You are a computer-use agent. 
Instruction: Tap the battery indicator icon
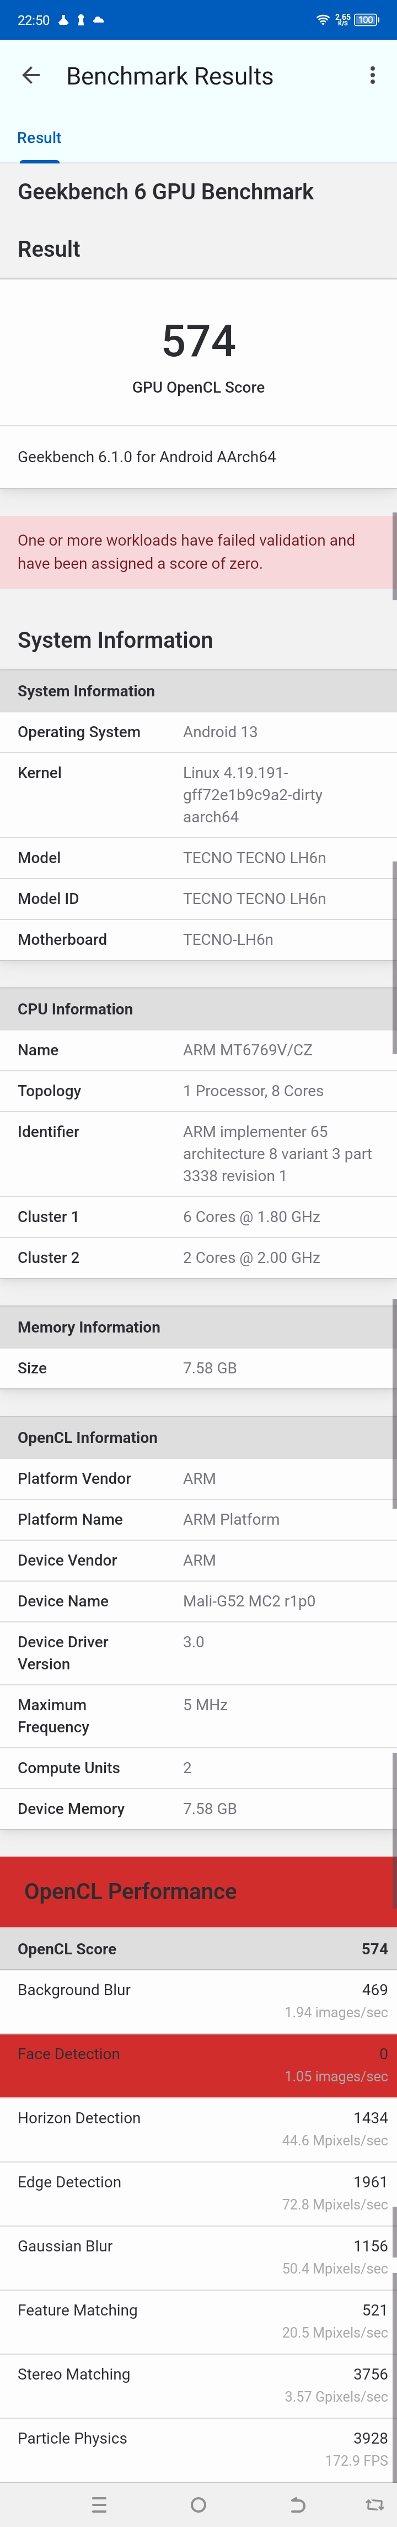(367, 20)
